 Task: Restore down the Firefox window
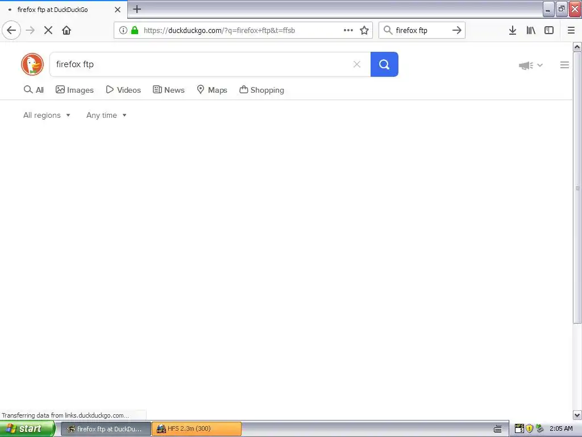[x=562, y=9]
